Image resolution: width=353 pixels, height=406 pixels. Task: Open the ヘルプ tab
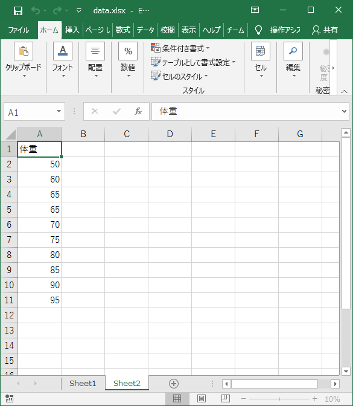pyautogui.click(x=212, y=30)
